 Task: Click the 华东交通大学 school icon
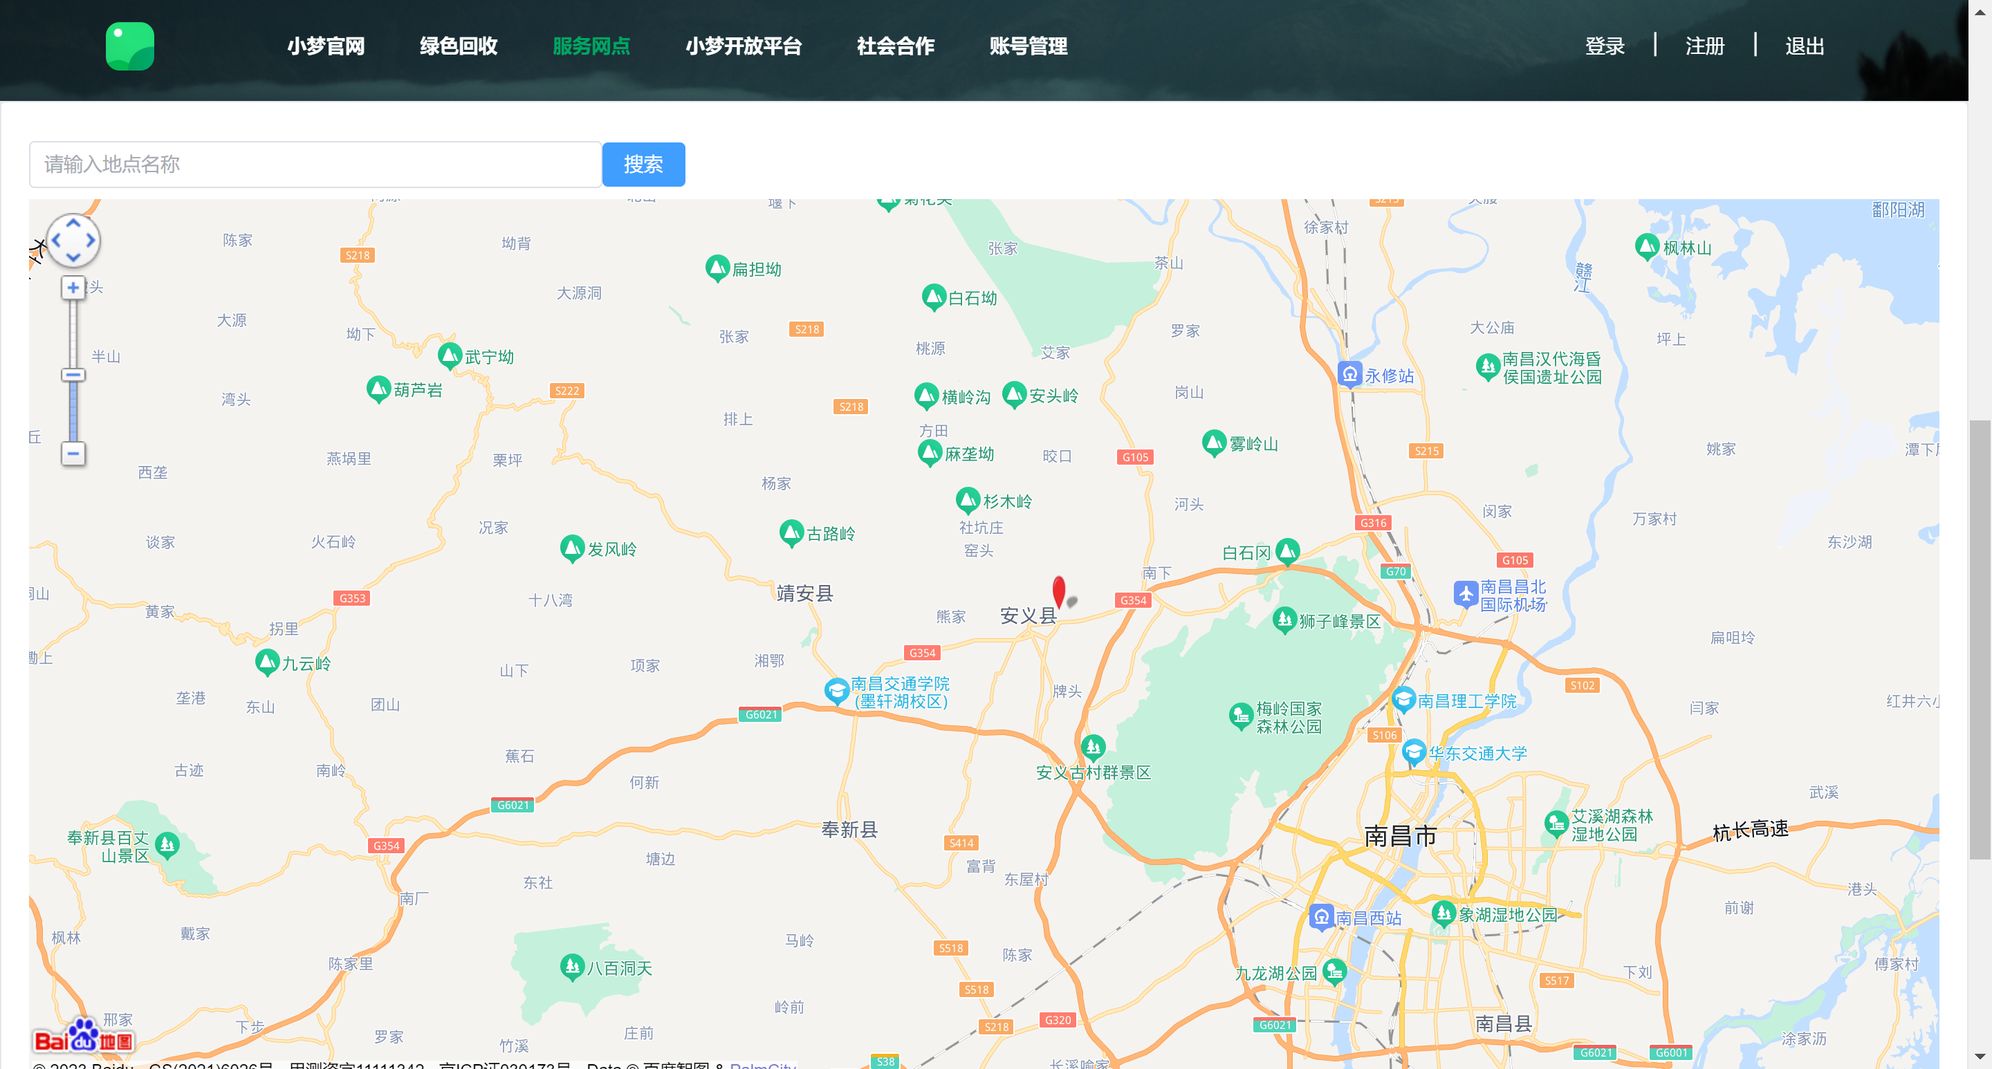(1414, 752)
